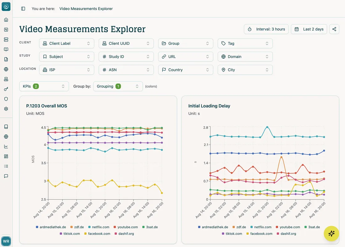Click the app logo in the sidebar
The height and width of the screenshot is (247, 345).
(x=6, y=6)
